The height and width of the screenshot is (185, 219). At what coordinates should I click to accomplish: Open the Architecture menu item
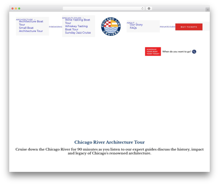(x=25, y=20)
